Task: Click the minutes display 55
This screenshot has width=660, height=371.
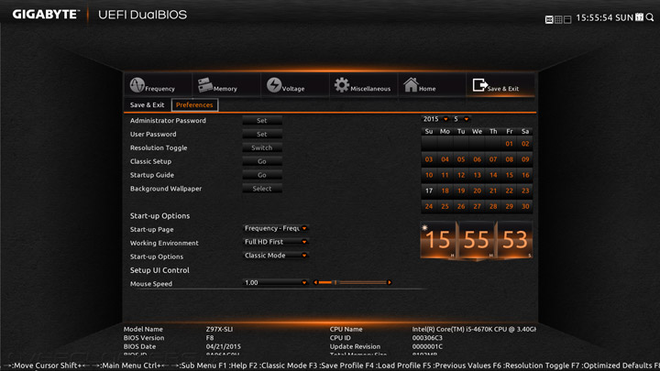Action: tap(477, 240)
